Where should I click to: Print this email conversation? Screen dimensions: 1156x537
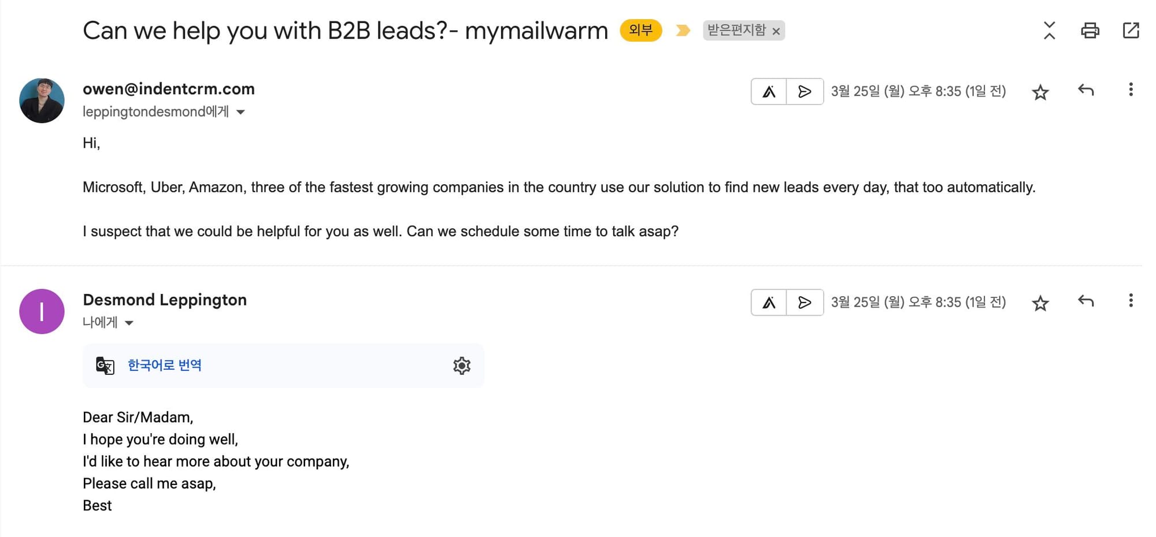tap(1090, 30)
